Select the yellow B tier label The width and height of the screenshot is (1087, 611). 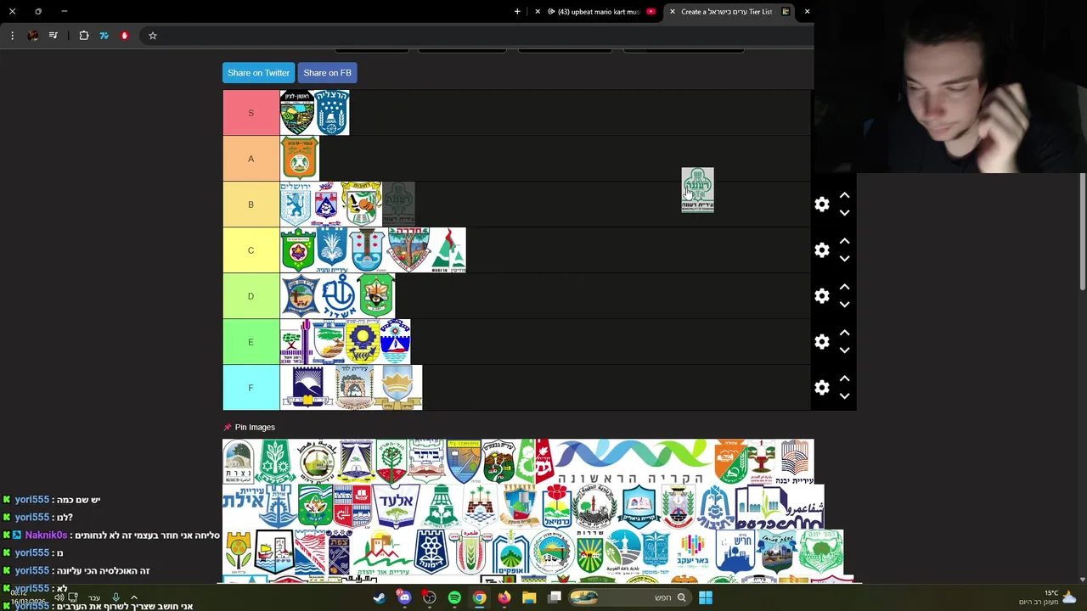(x=251, y=205)
